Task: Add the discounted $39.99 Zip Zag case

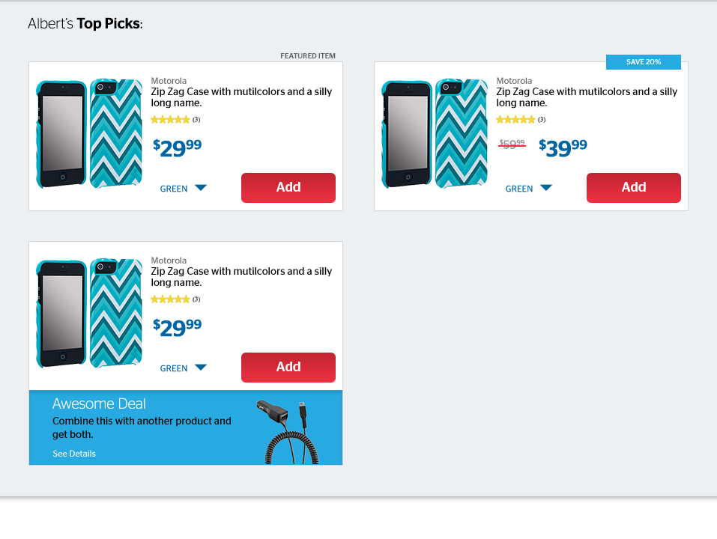Action: coord(633,188)
